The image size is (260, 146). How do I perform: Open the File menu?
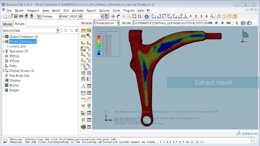click(x=9, y=11)
